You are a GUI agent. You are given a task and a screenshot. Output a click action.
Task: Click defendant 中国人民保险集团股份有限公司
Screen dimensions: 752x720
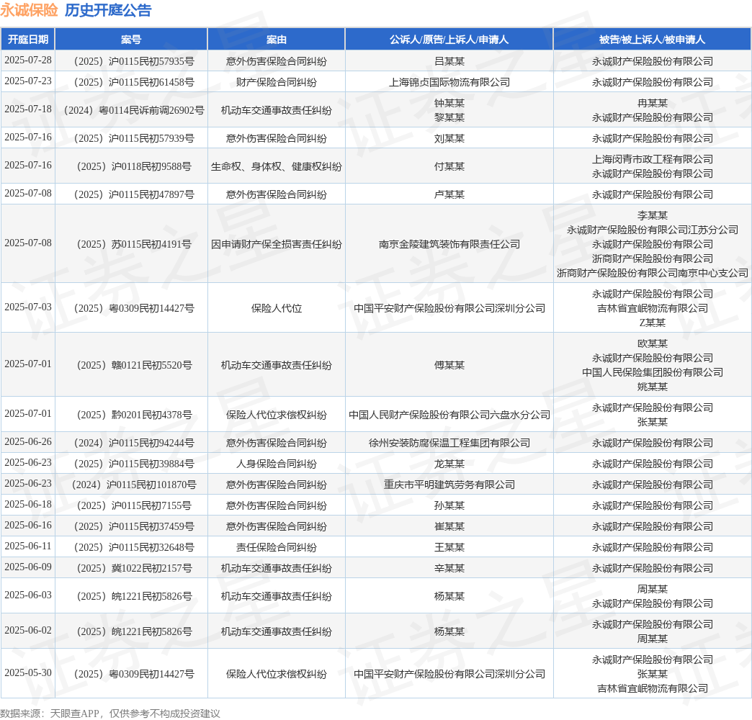pos(653,372)
